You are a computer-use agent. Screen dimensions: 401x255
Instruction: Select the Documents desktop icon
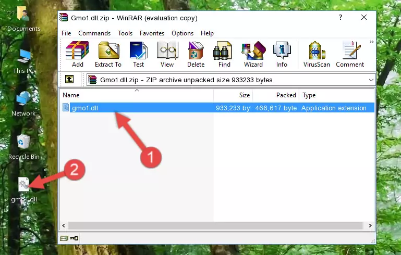(24, 19)
